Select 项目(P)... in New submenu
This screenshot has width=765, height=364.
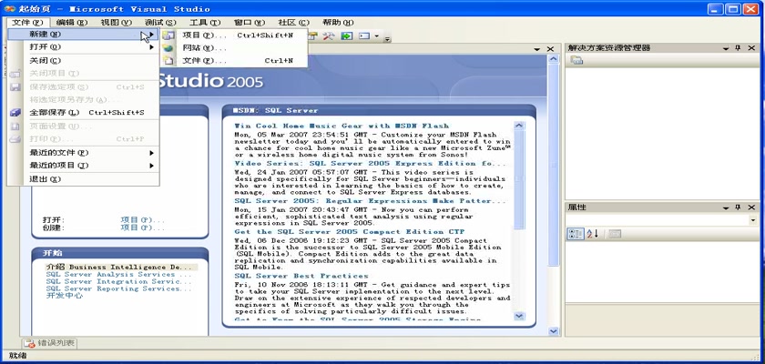tap(234, 35)
